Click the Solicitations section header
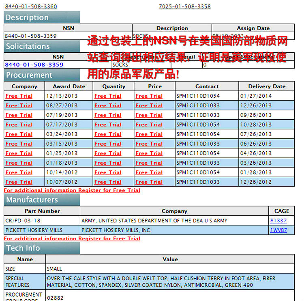Screen dimensions: 304x301 42,46
